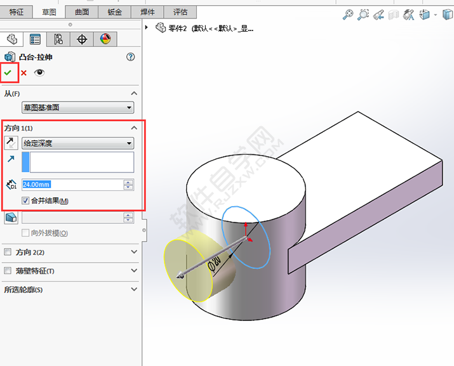Select the 零件2 part node
The width and height of the screenshot is (454, 366).
pyautogui.click(x=204, y=28)
